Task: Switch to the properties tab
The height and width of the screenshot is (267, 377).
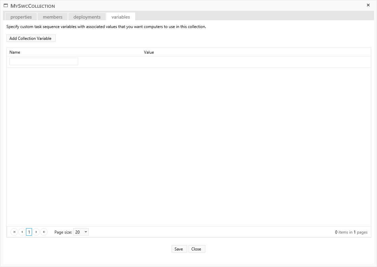Action: click(21, 17)
